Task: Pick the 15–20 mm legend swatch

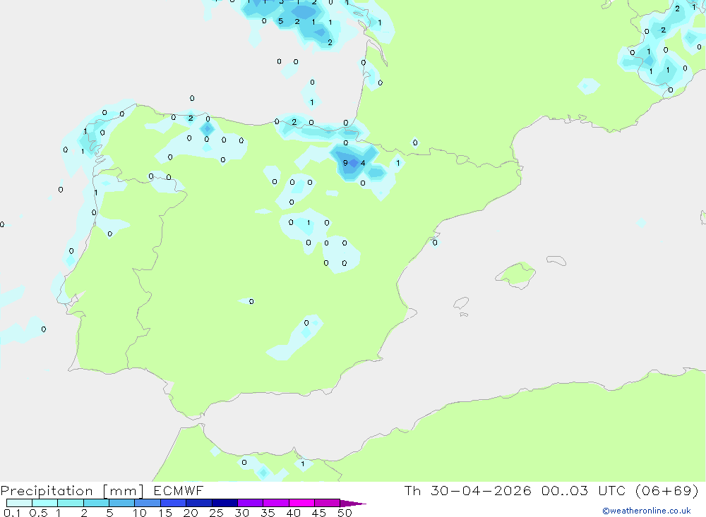Action: pos(174,503)
